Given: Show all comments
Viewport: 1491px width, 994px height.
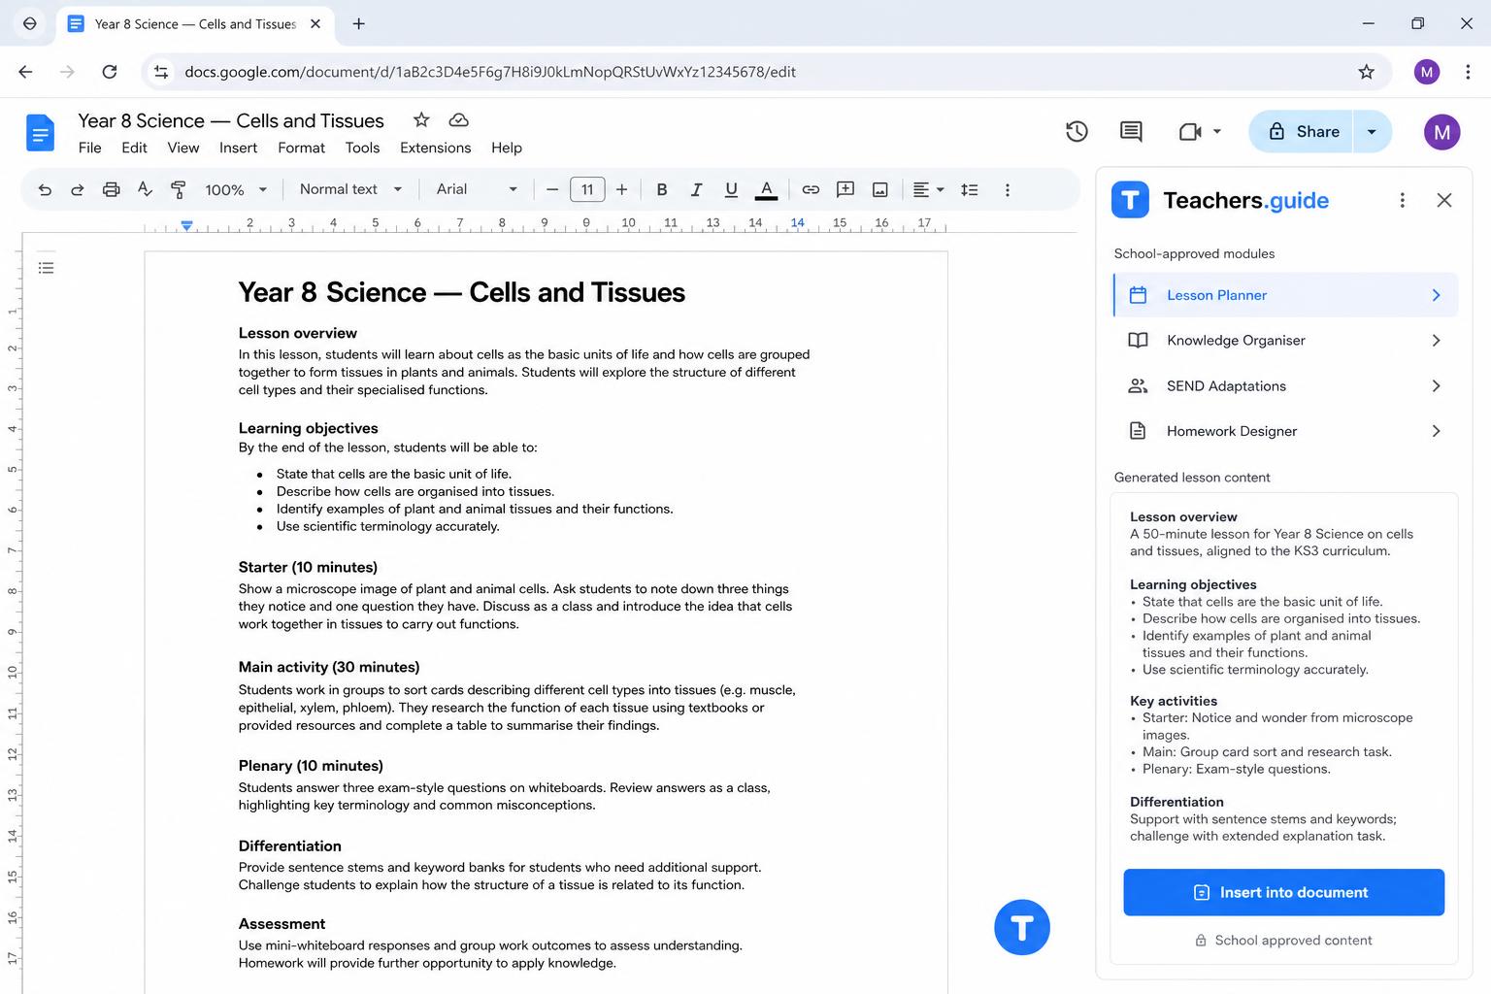Looking at the screenshot, I should coord(1131,132).
